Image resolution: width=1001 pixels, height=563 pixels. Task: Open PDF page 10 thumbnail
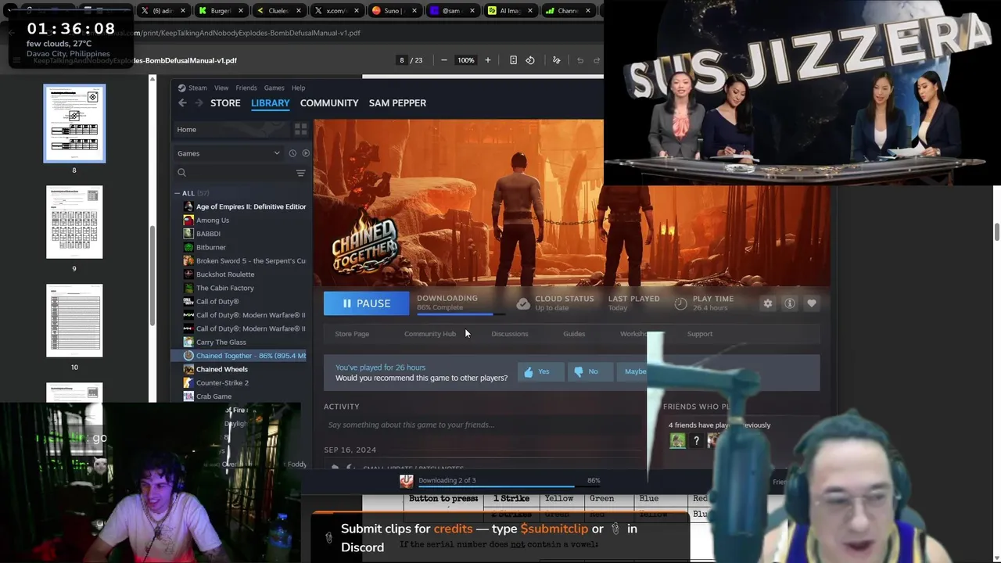(x=74, y=321)
